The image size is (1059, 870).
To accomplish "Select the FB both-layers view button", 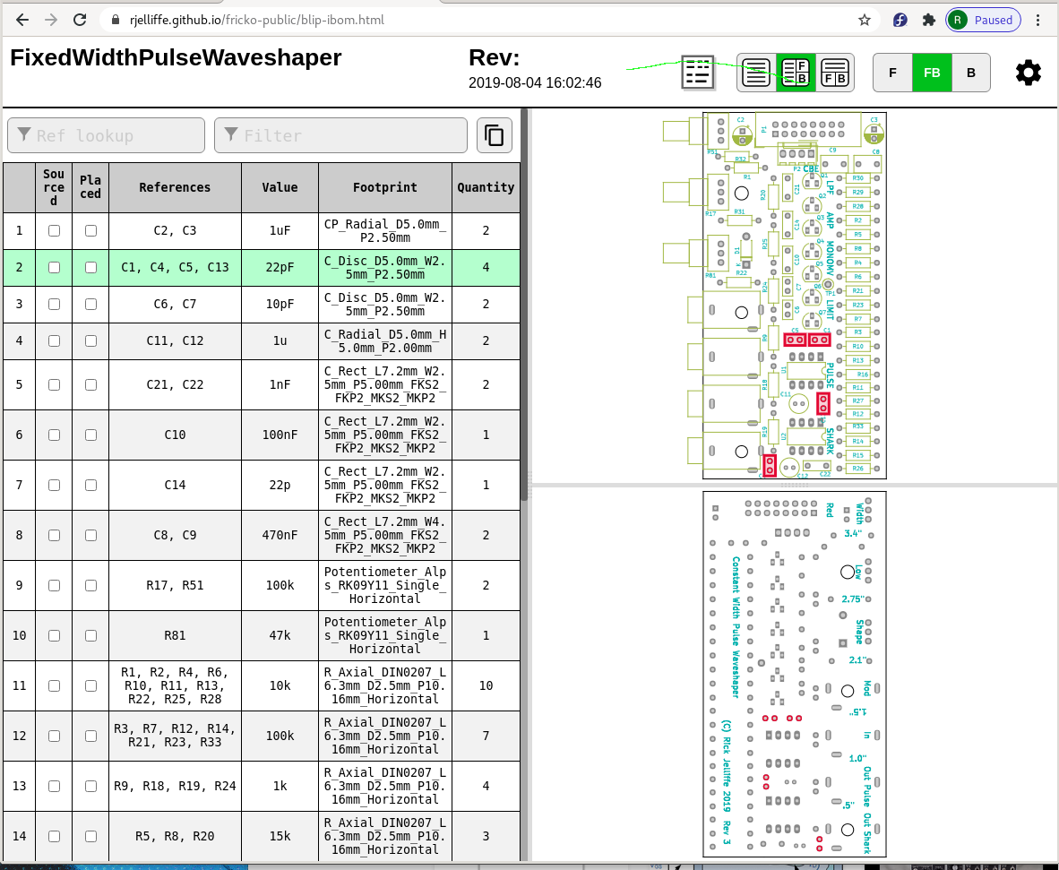I will [x=932, y=73].
